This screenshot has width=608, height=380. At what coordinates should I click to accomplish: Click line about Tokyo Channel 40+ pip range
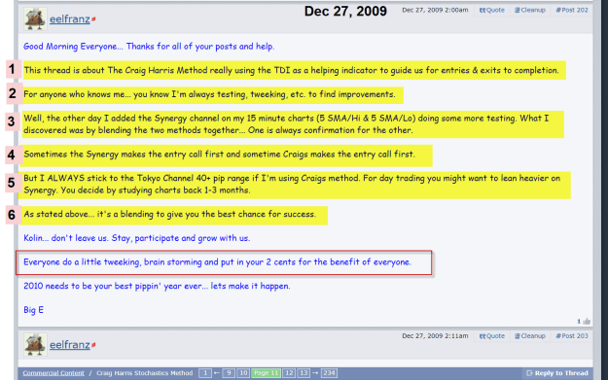[x=292, y=184]
